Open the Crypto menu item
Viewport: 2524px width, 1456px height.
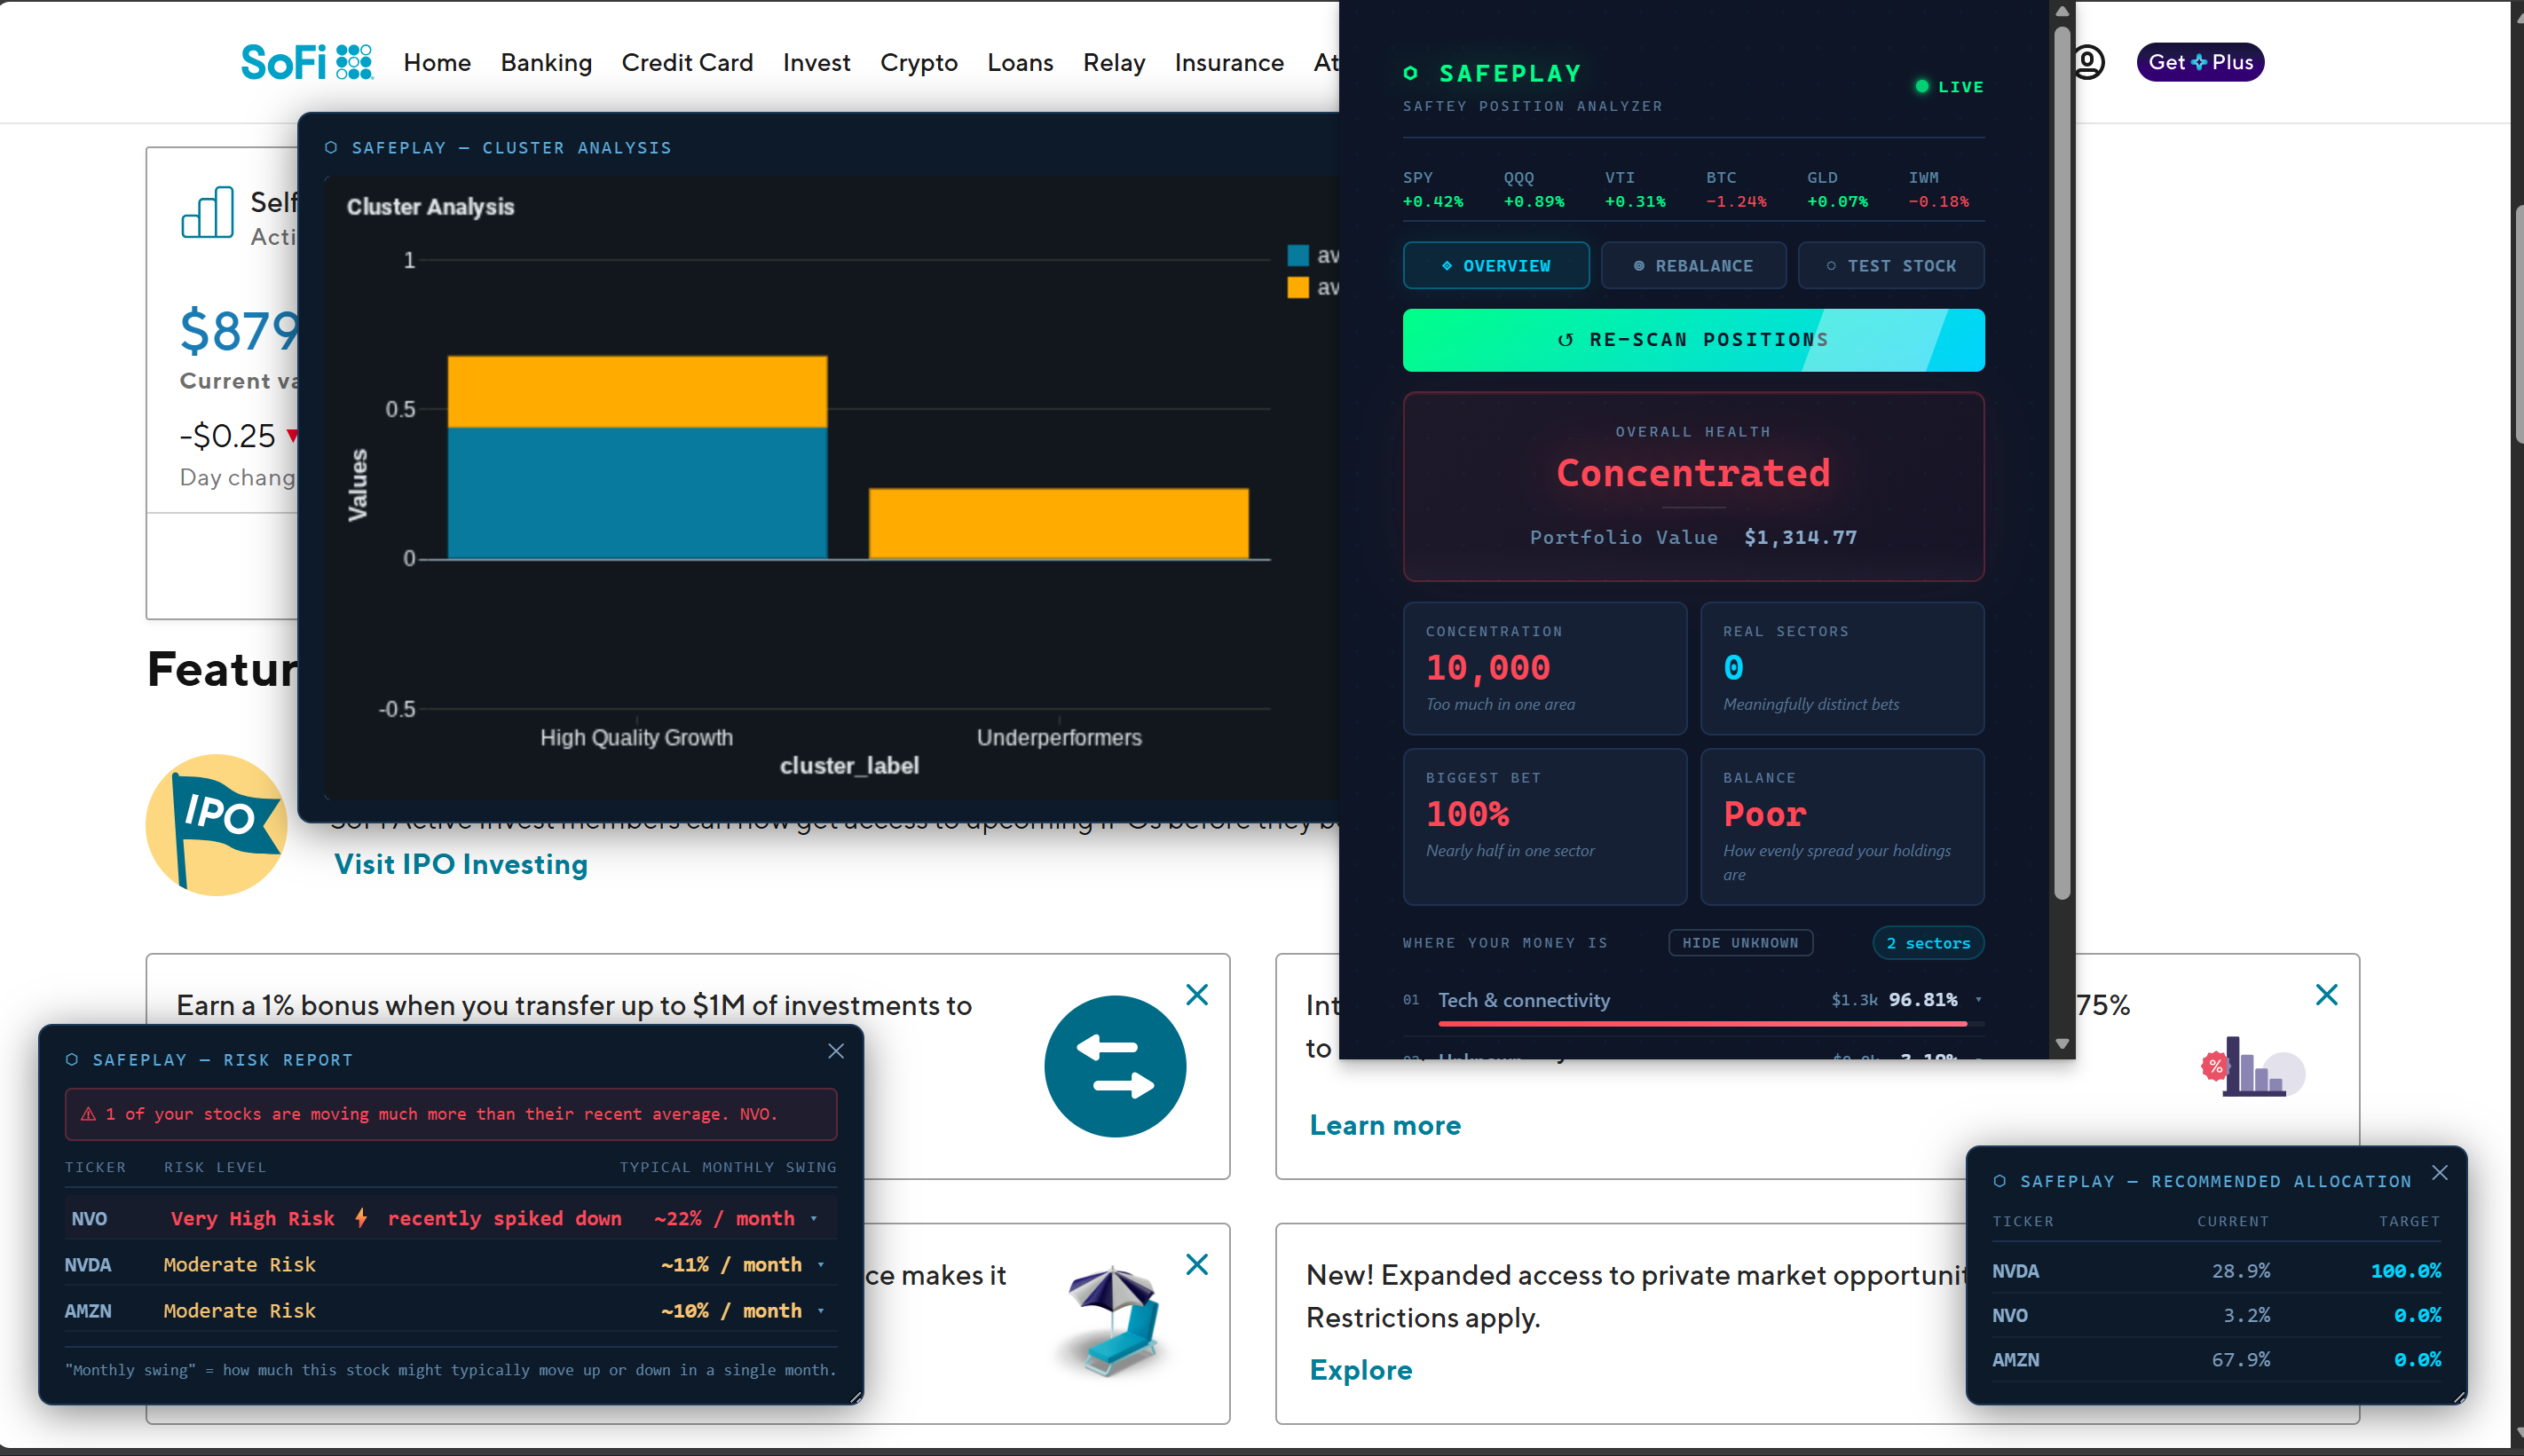[x=918, y=62]
